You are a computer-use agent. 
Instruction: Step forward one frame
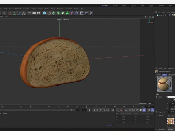click(104, 110)
